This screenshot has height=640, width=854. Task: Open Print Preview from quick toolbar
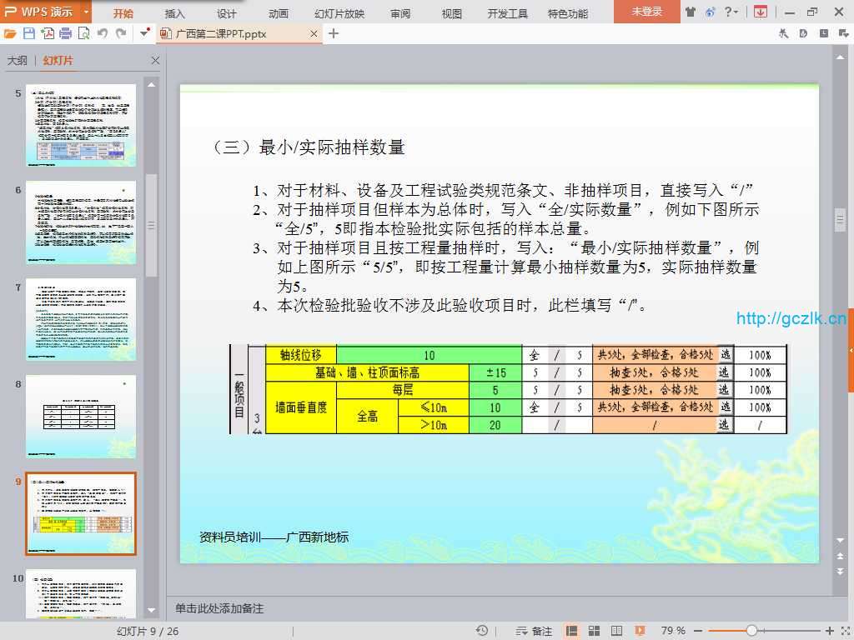click(x=83, y=33)
